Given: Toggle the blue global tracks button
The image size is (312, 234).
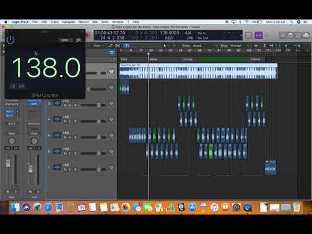Looking at the screenshot, I should [112, 52].
